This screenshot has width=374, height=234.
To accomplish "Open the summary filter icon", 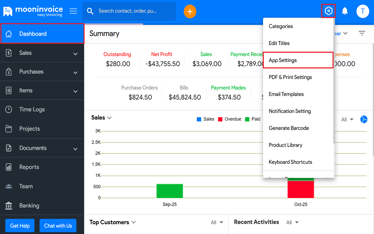I will (x=362, y=33).
